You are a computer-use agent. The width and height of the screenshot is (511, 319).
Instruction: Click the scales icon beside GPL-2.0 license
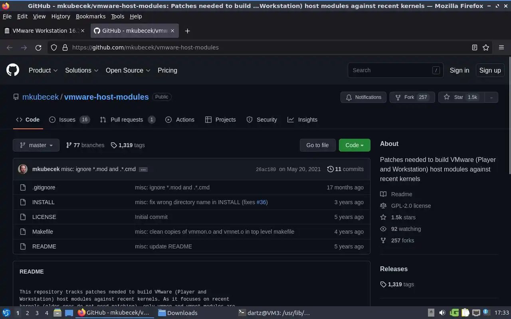point(383,206)
